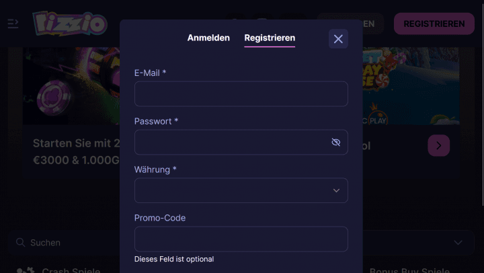This screenshot has width=484, height=273.
Task: Expand the dropdown right of the search bar
Action: pos(458,242)
